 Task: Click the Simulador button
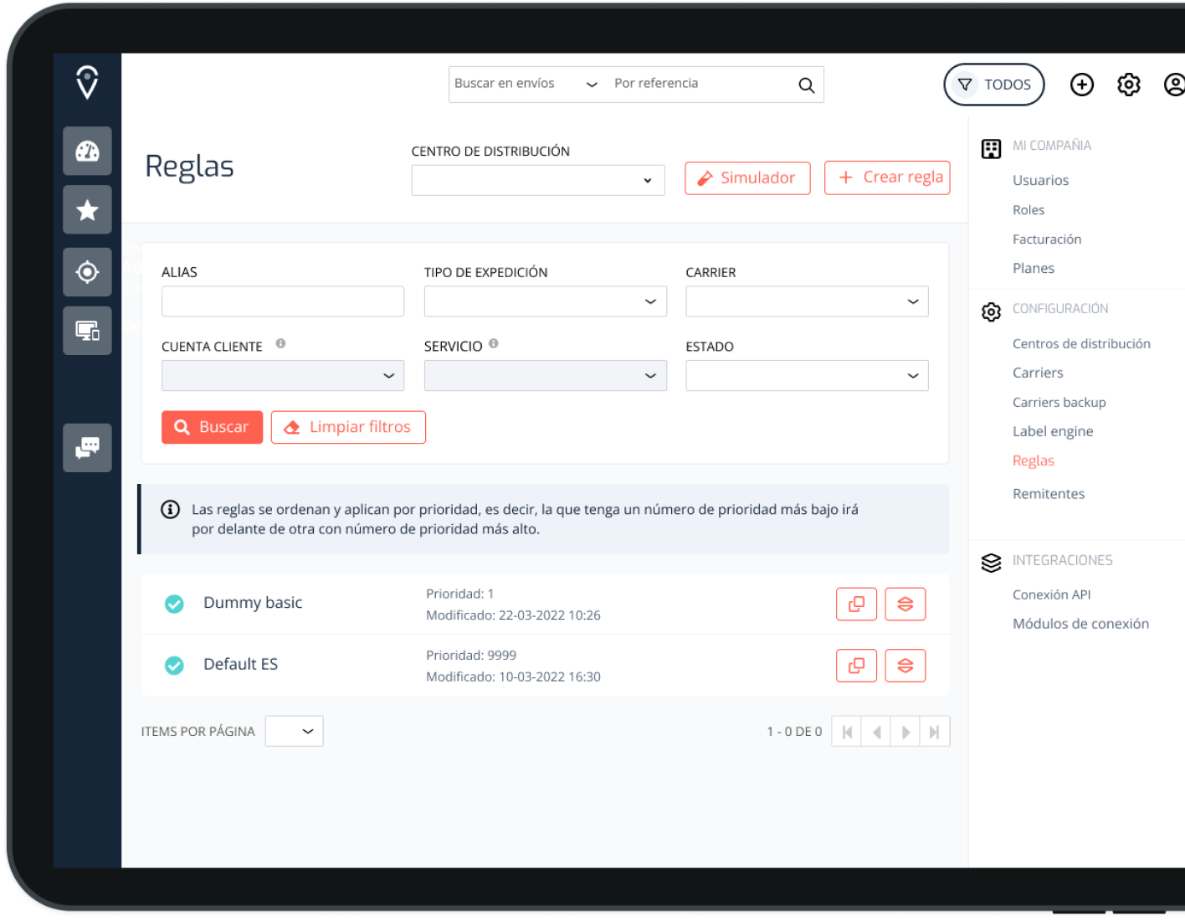coord(747,178)
